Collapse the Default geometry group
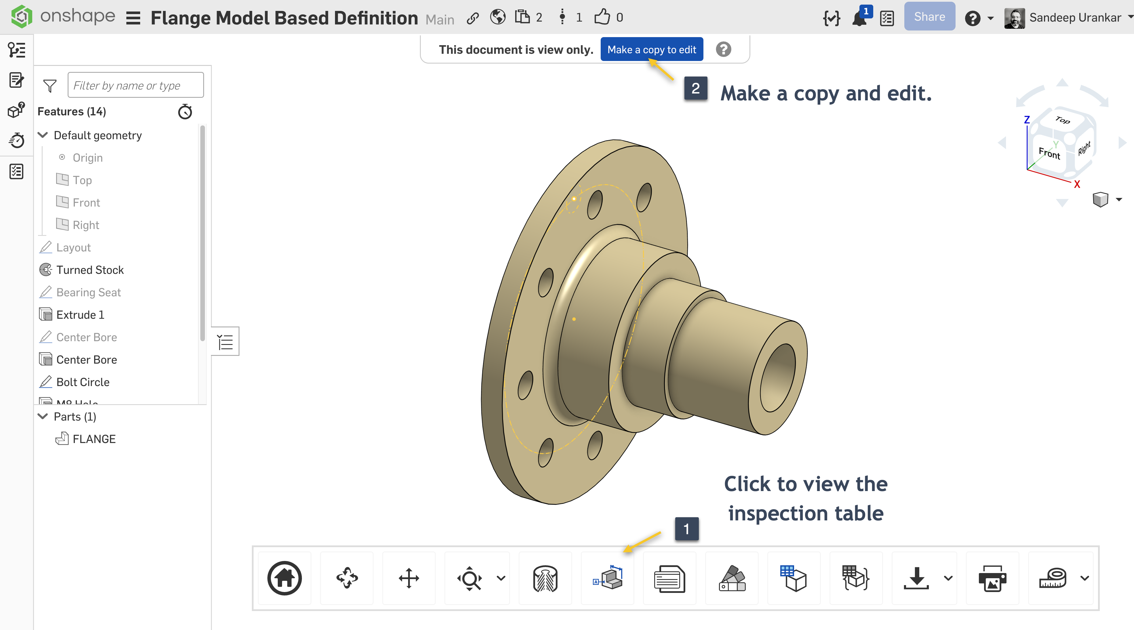Viewport: 1134px width, 630px height. (x=43, y=135)
